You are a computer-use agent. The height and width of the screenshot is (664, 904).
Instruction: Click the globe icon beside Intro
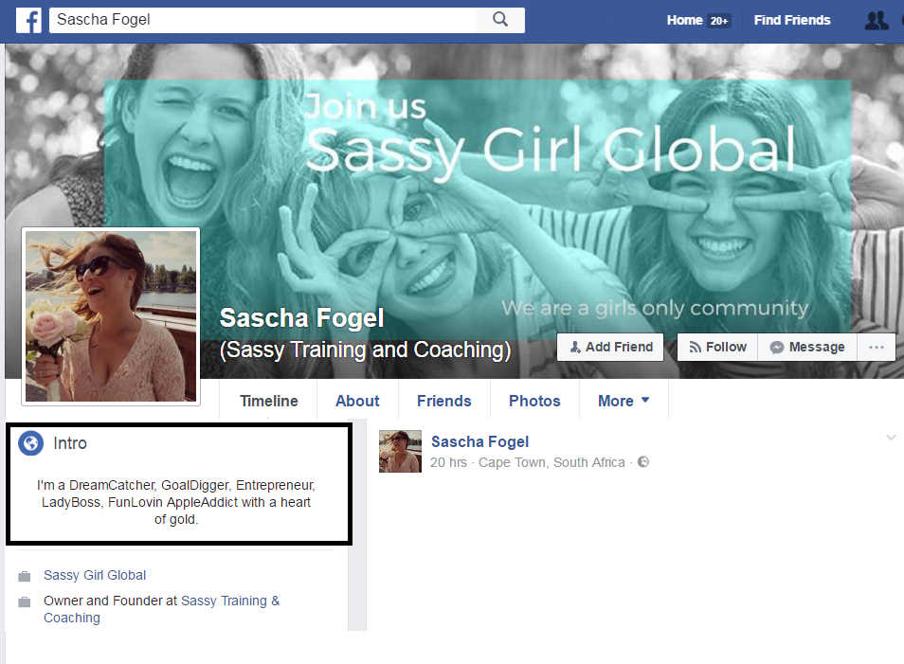coord(30,443)
